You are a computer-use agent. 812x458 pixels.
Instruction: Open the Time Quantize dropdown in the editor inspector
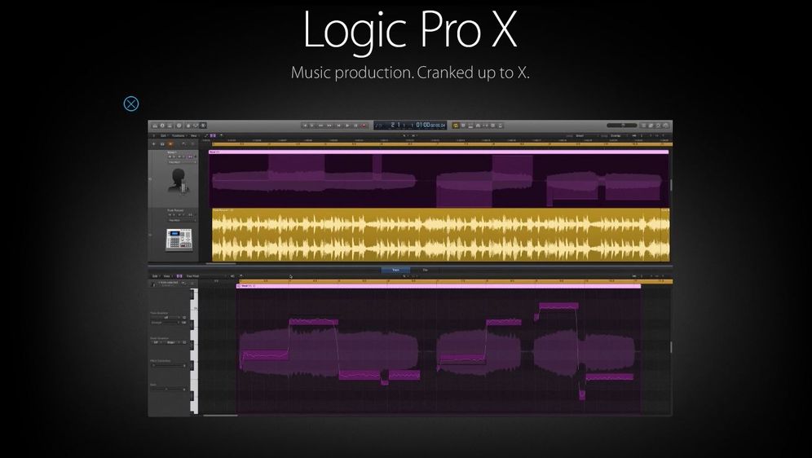click(165, 317)
